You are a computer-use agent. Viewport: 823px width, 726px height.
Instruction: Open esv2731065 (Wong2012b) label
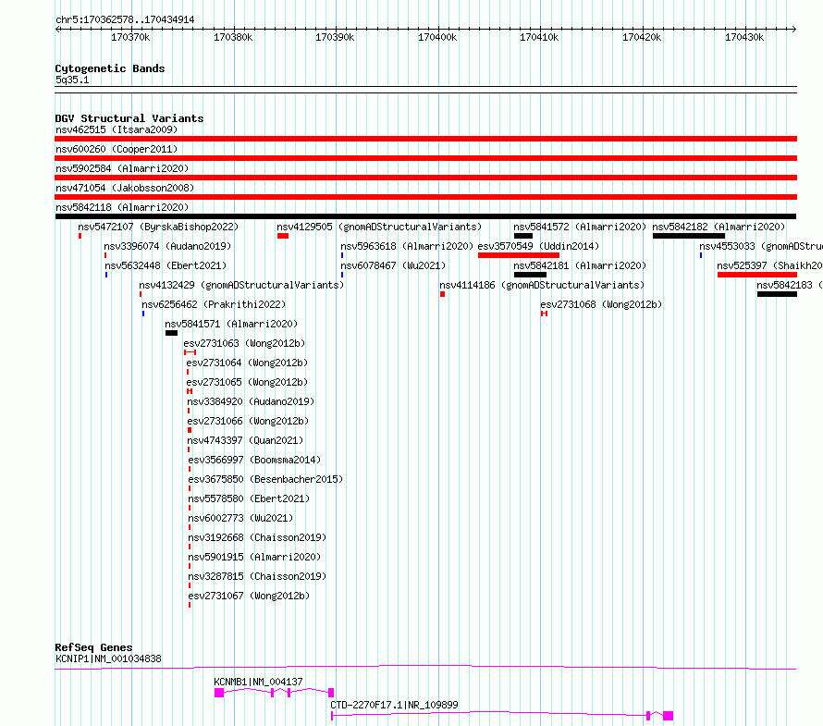247,382
